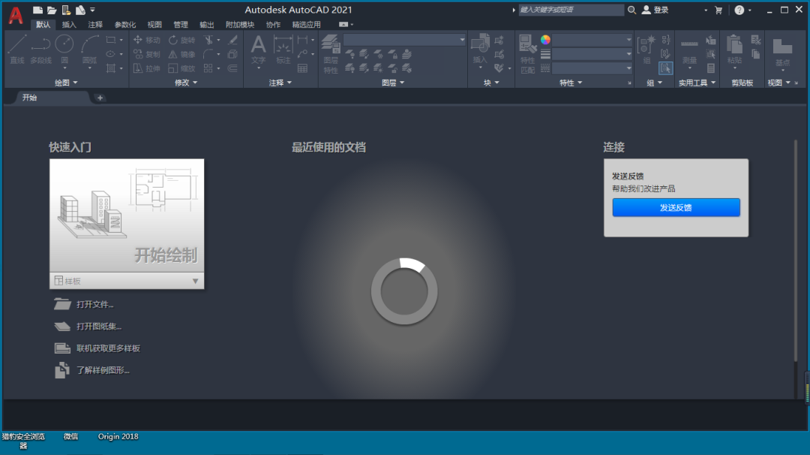Open the Help dropdown arrow
Screen dimensions: 810x455
[x=750, y=10]
